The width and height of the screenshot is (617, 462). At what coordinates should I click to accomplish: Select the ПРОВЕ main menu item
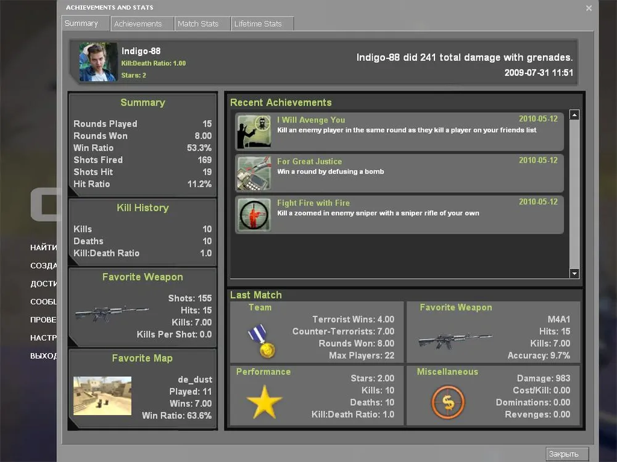click(44, 320)
